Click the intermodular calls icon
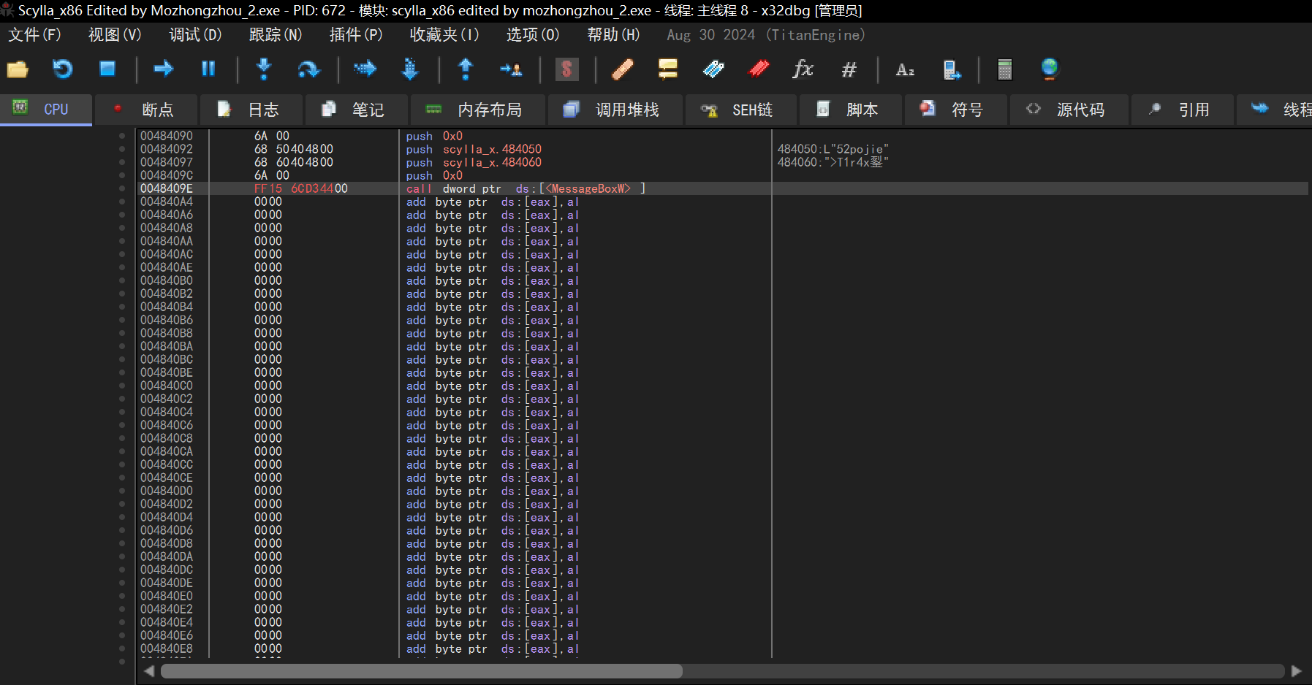 tap(952, 69)
